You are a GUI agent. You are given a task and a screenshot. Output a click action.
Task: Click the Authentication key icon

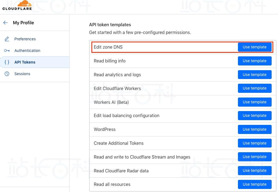7,51
